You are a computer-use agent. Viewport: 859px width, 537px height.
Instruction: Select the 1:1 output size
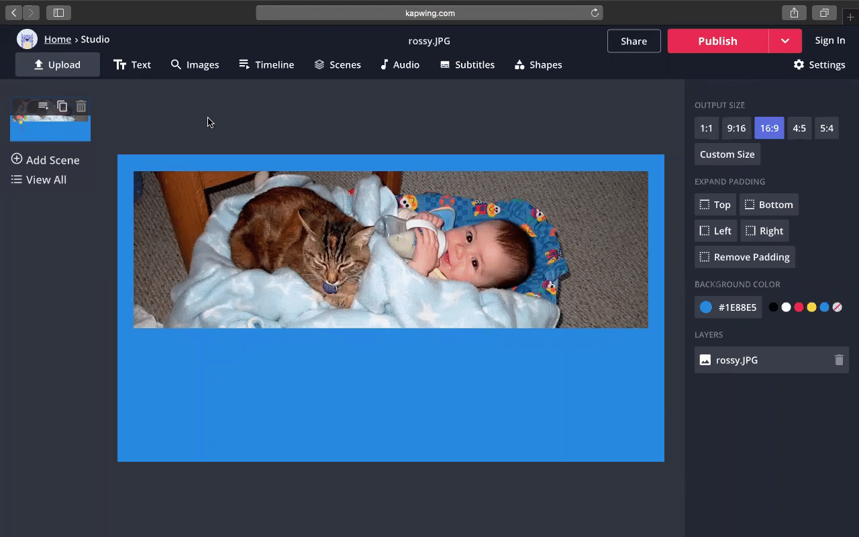click(706, 128)
